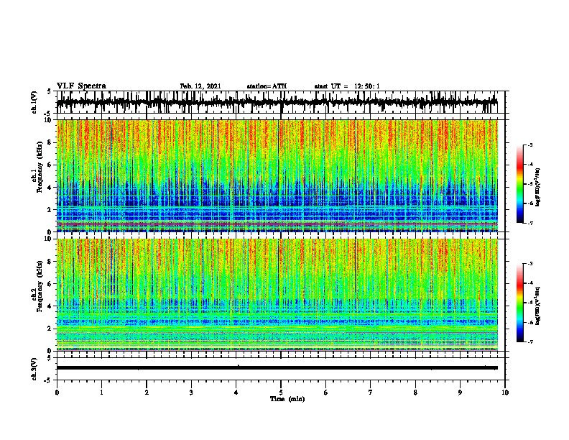Click time axis tick label "7"
569x440 pixels.
coord(371,393)
